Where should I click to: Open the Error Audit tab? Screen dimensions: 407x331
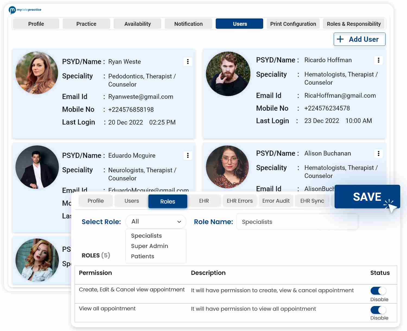click(276, 201)
